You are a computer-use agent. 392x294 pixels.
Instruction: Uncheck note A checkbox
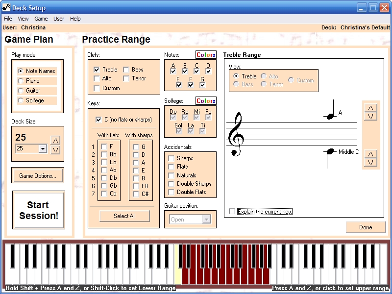(x=173, y=71)
